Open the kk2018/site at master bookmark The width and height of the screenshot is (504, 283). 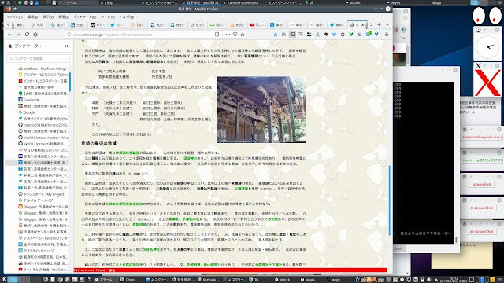[43, 138]
